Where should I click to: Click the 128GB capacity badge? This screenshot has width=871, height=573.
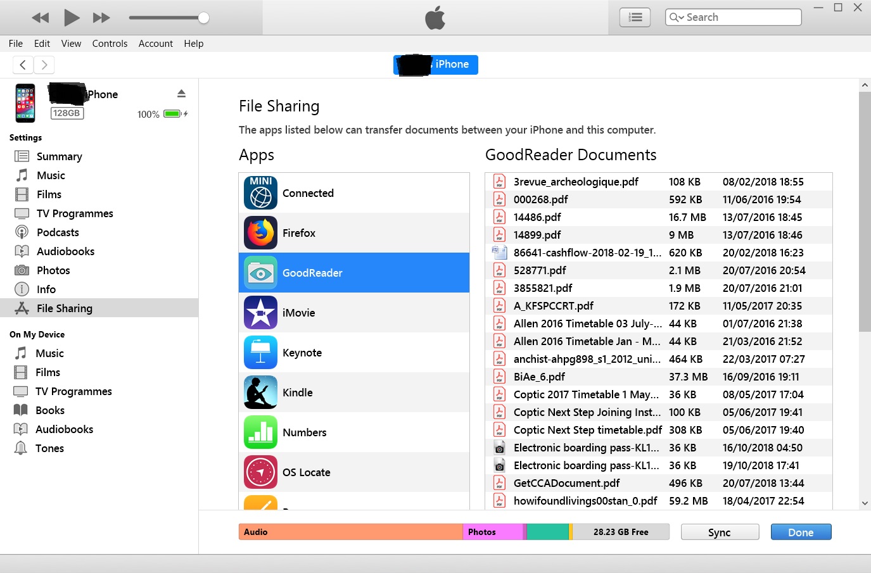[x=67, y=113]
